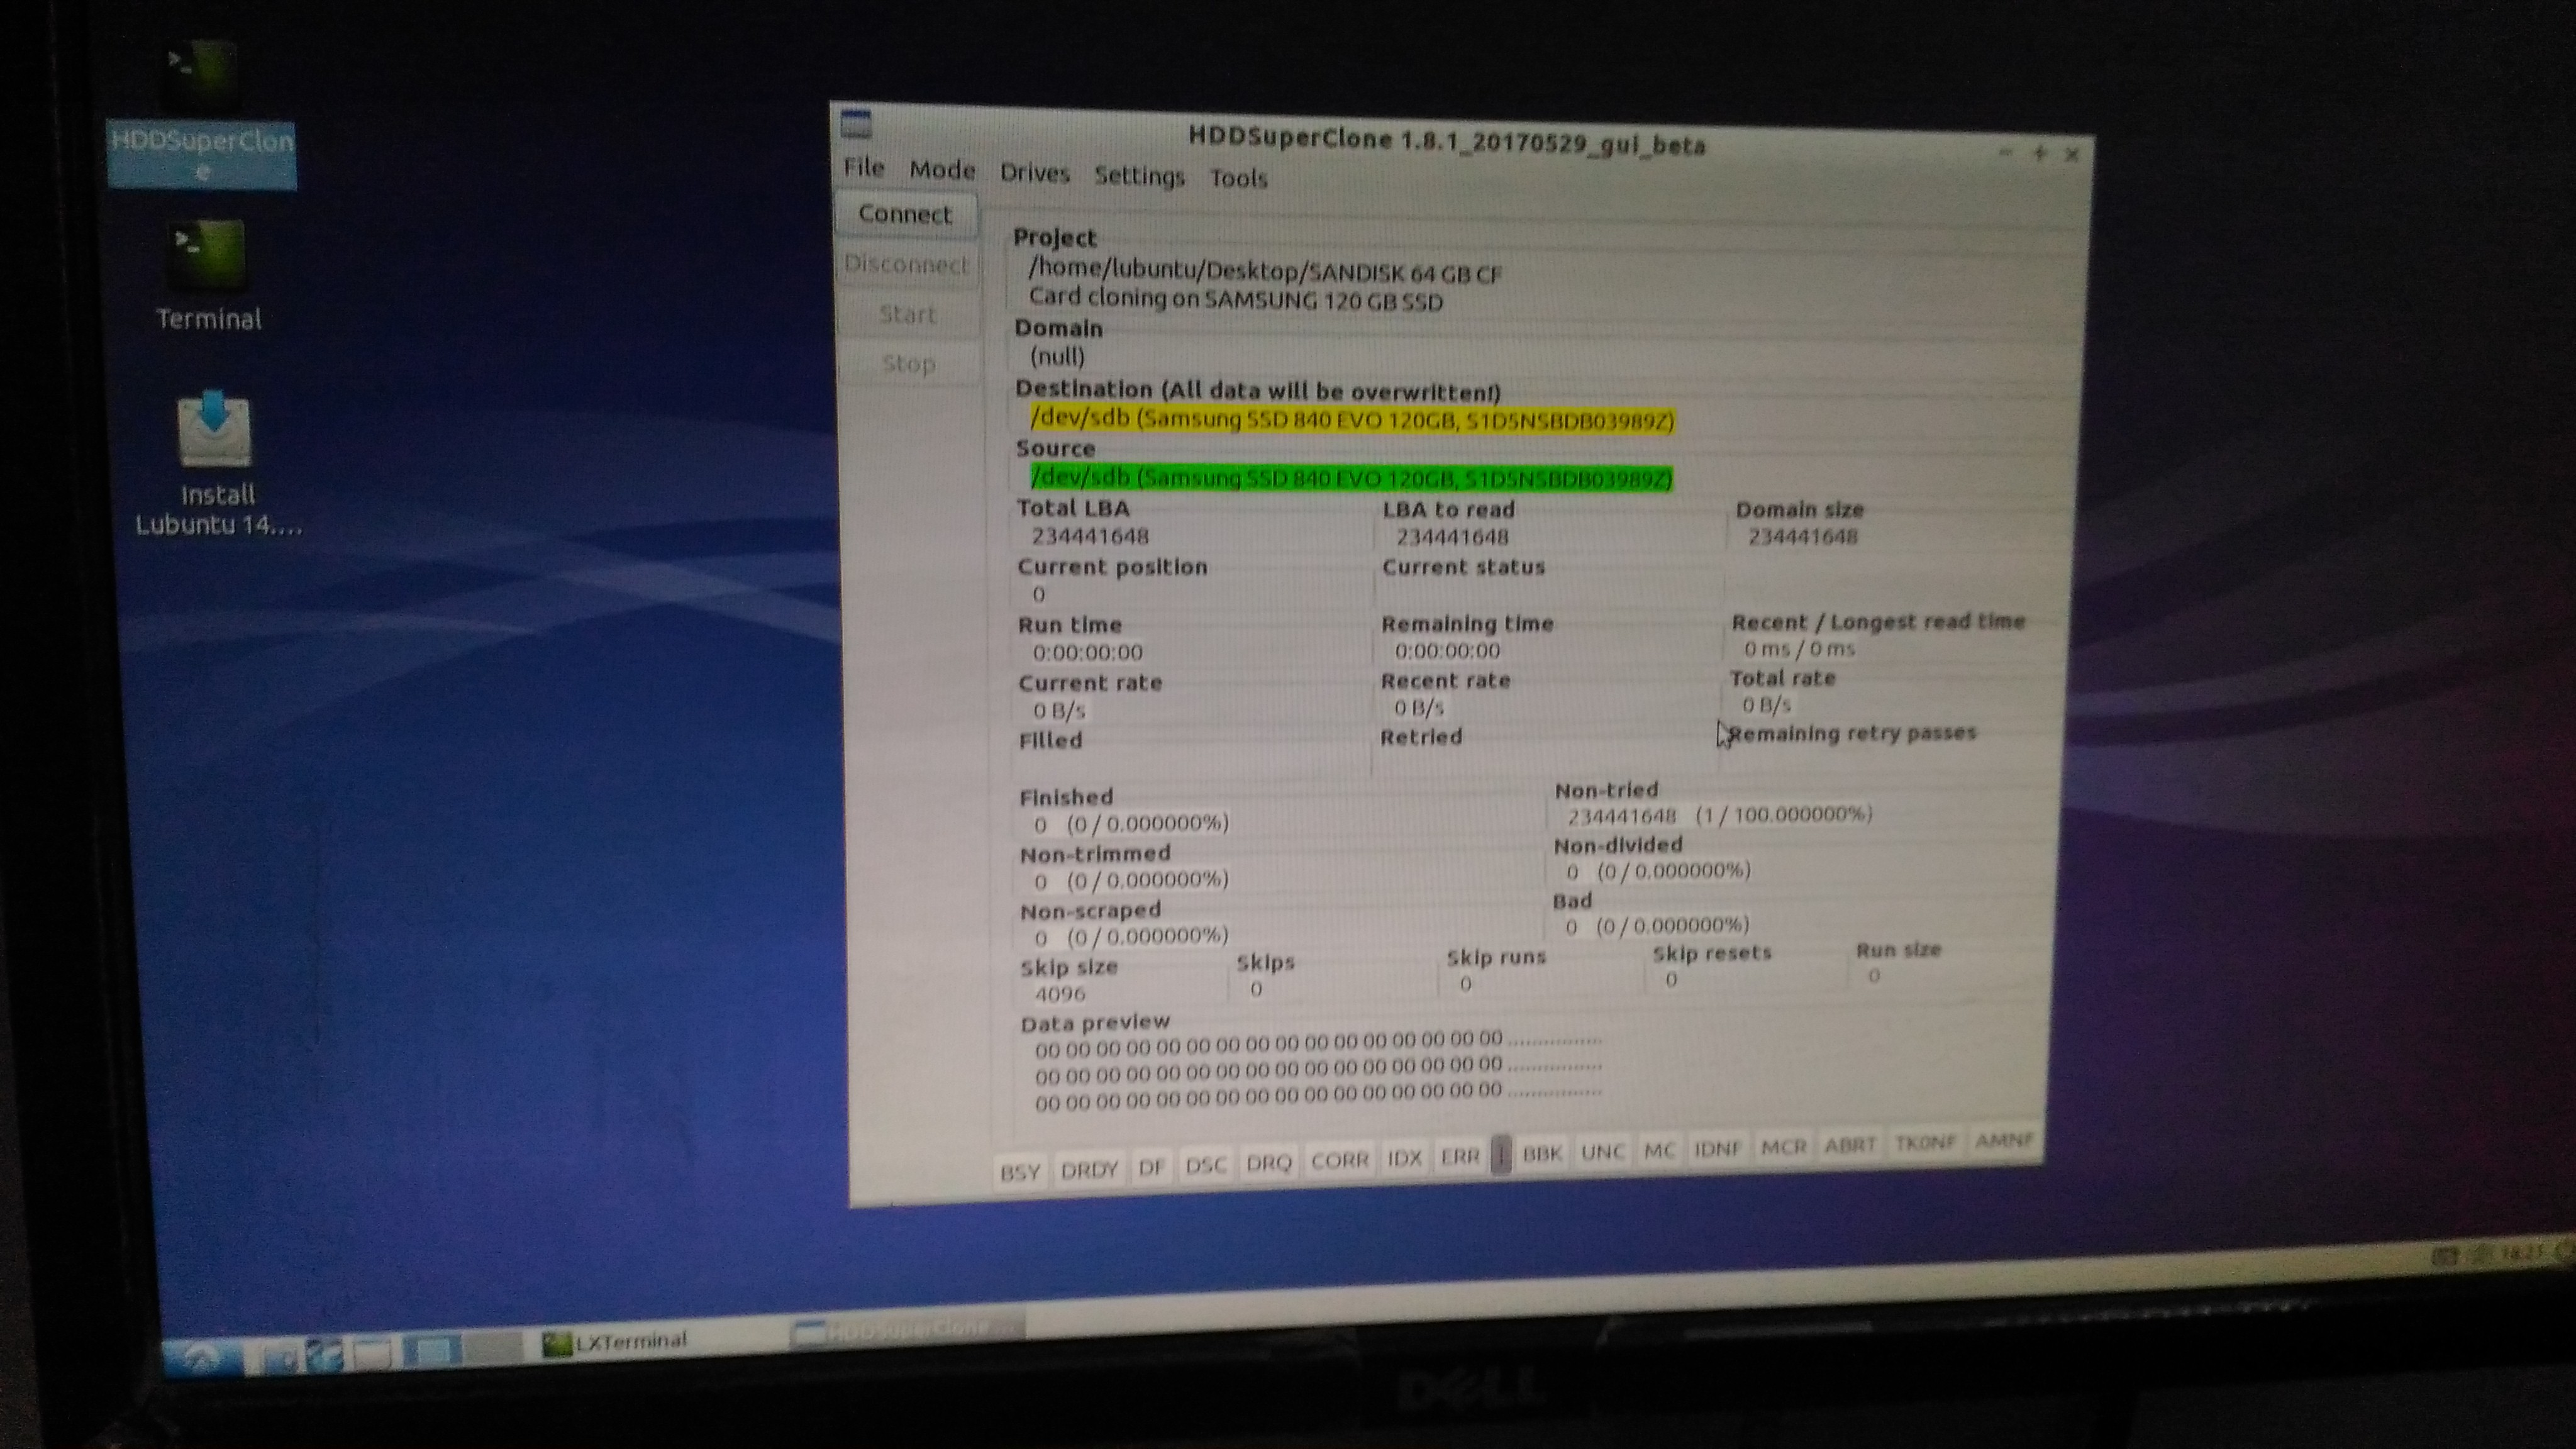2576x1449 pixels.
Task: Click the BBK error flag
Action: coord(1542,1154)
